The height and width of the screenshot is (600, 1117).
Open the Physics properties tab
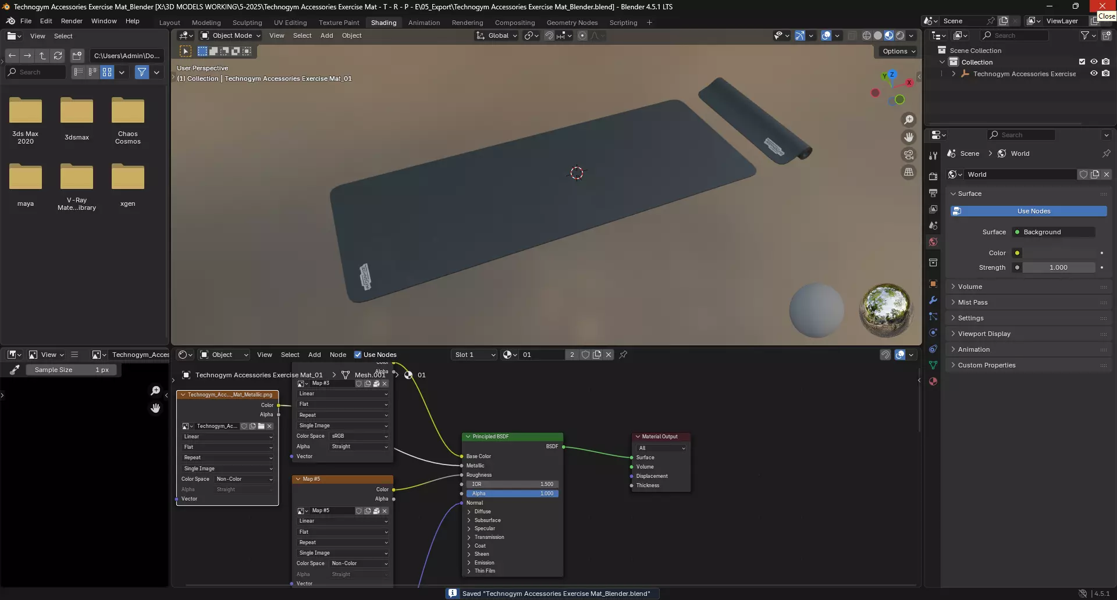pyautogui.click(x=933, y=333)
